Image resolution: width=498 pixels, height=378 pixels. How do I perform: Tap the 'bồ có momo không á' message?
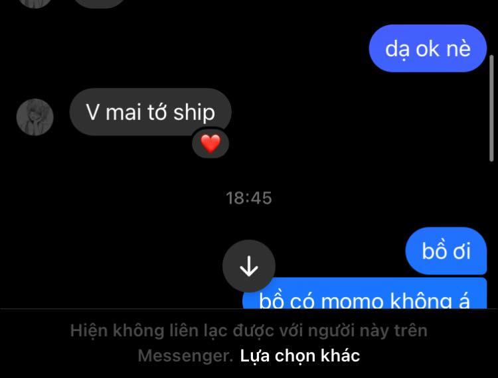tap(365, 293)
